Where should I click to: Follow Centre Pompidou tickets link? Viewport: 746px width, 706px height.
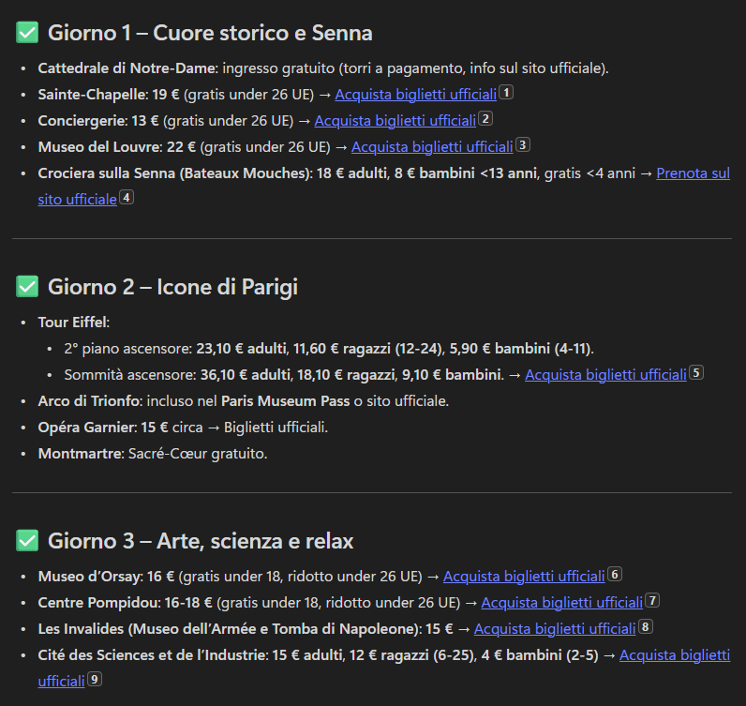click(x=562, y=603)
